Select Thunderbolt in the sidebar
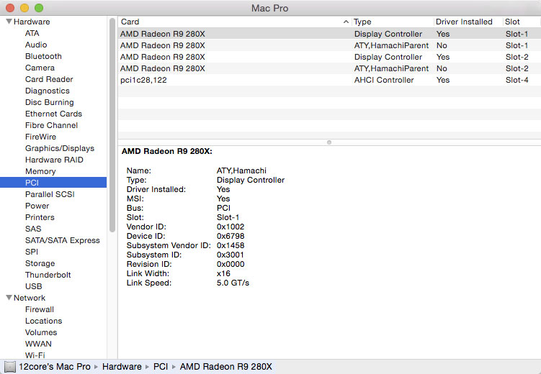This screenshot has width=541, height=374. 48,275
